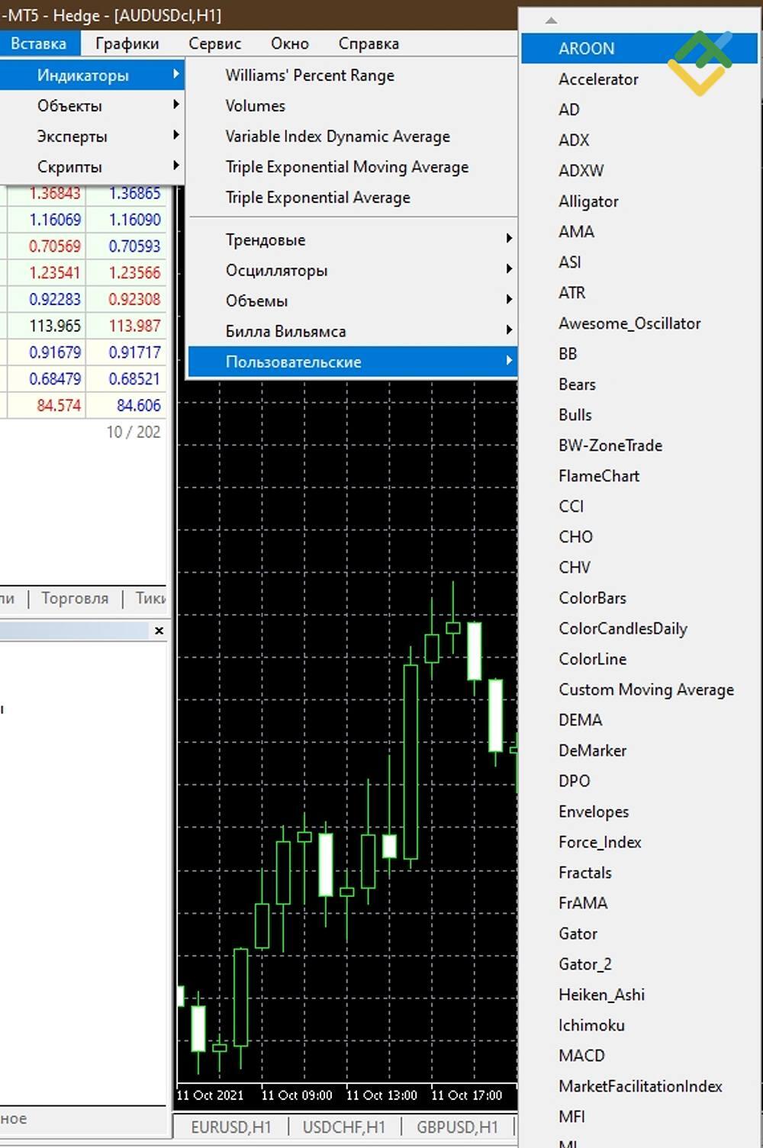The height and width of the screenshot is (1148, 763).
Task: Expand the Осцилляторы indicators submenu
Action: point(353,270)
